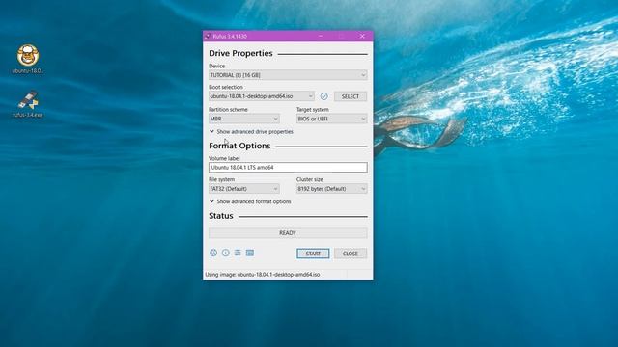Select the rufus-3.4.exe desktop icon

coord(28,104)
